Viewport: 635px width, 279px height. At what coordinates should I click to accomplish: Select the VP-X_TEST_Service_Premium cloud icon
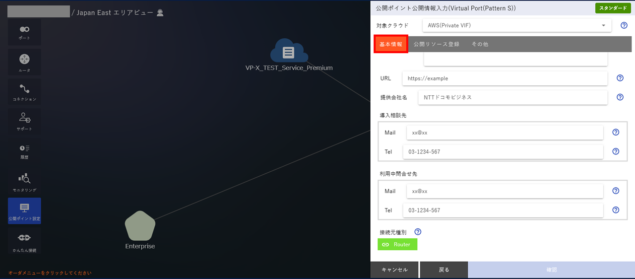(x=289, y=51)
